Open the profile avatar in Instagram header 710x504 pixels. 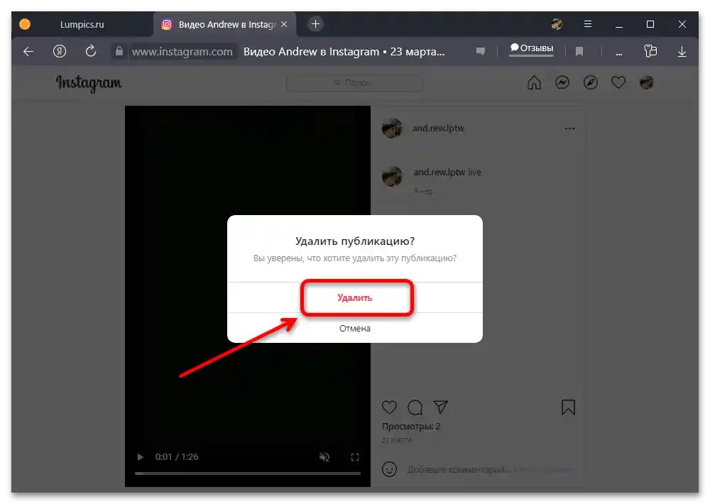647,82
